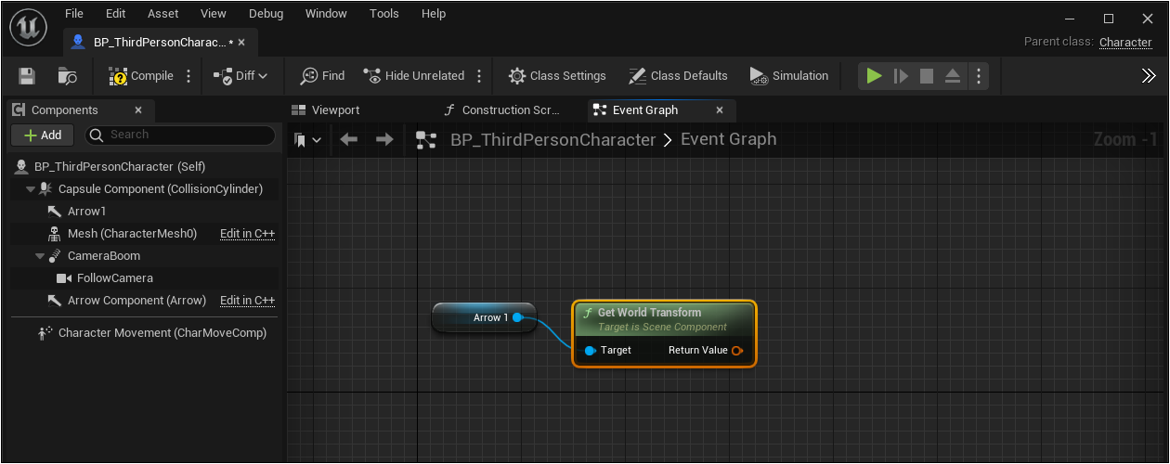
Task: Open play mode options three-dot menu
Action: [x=979, y=76]
